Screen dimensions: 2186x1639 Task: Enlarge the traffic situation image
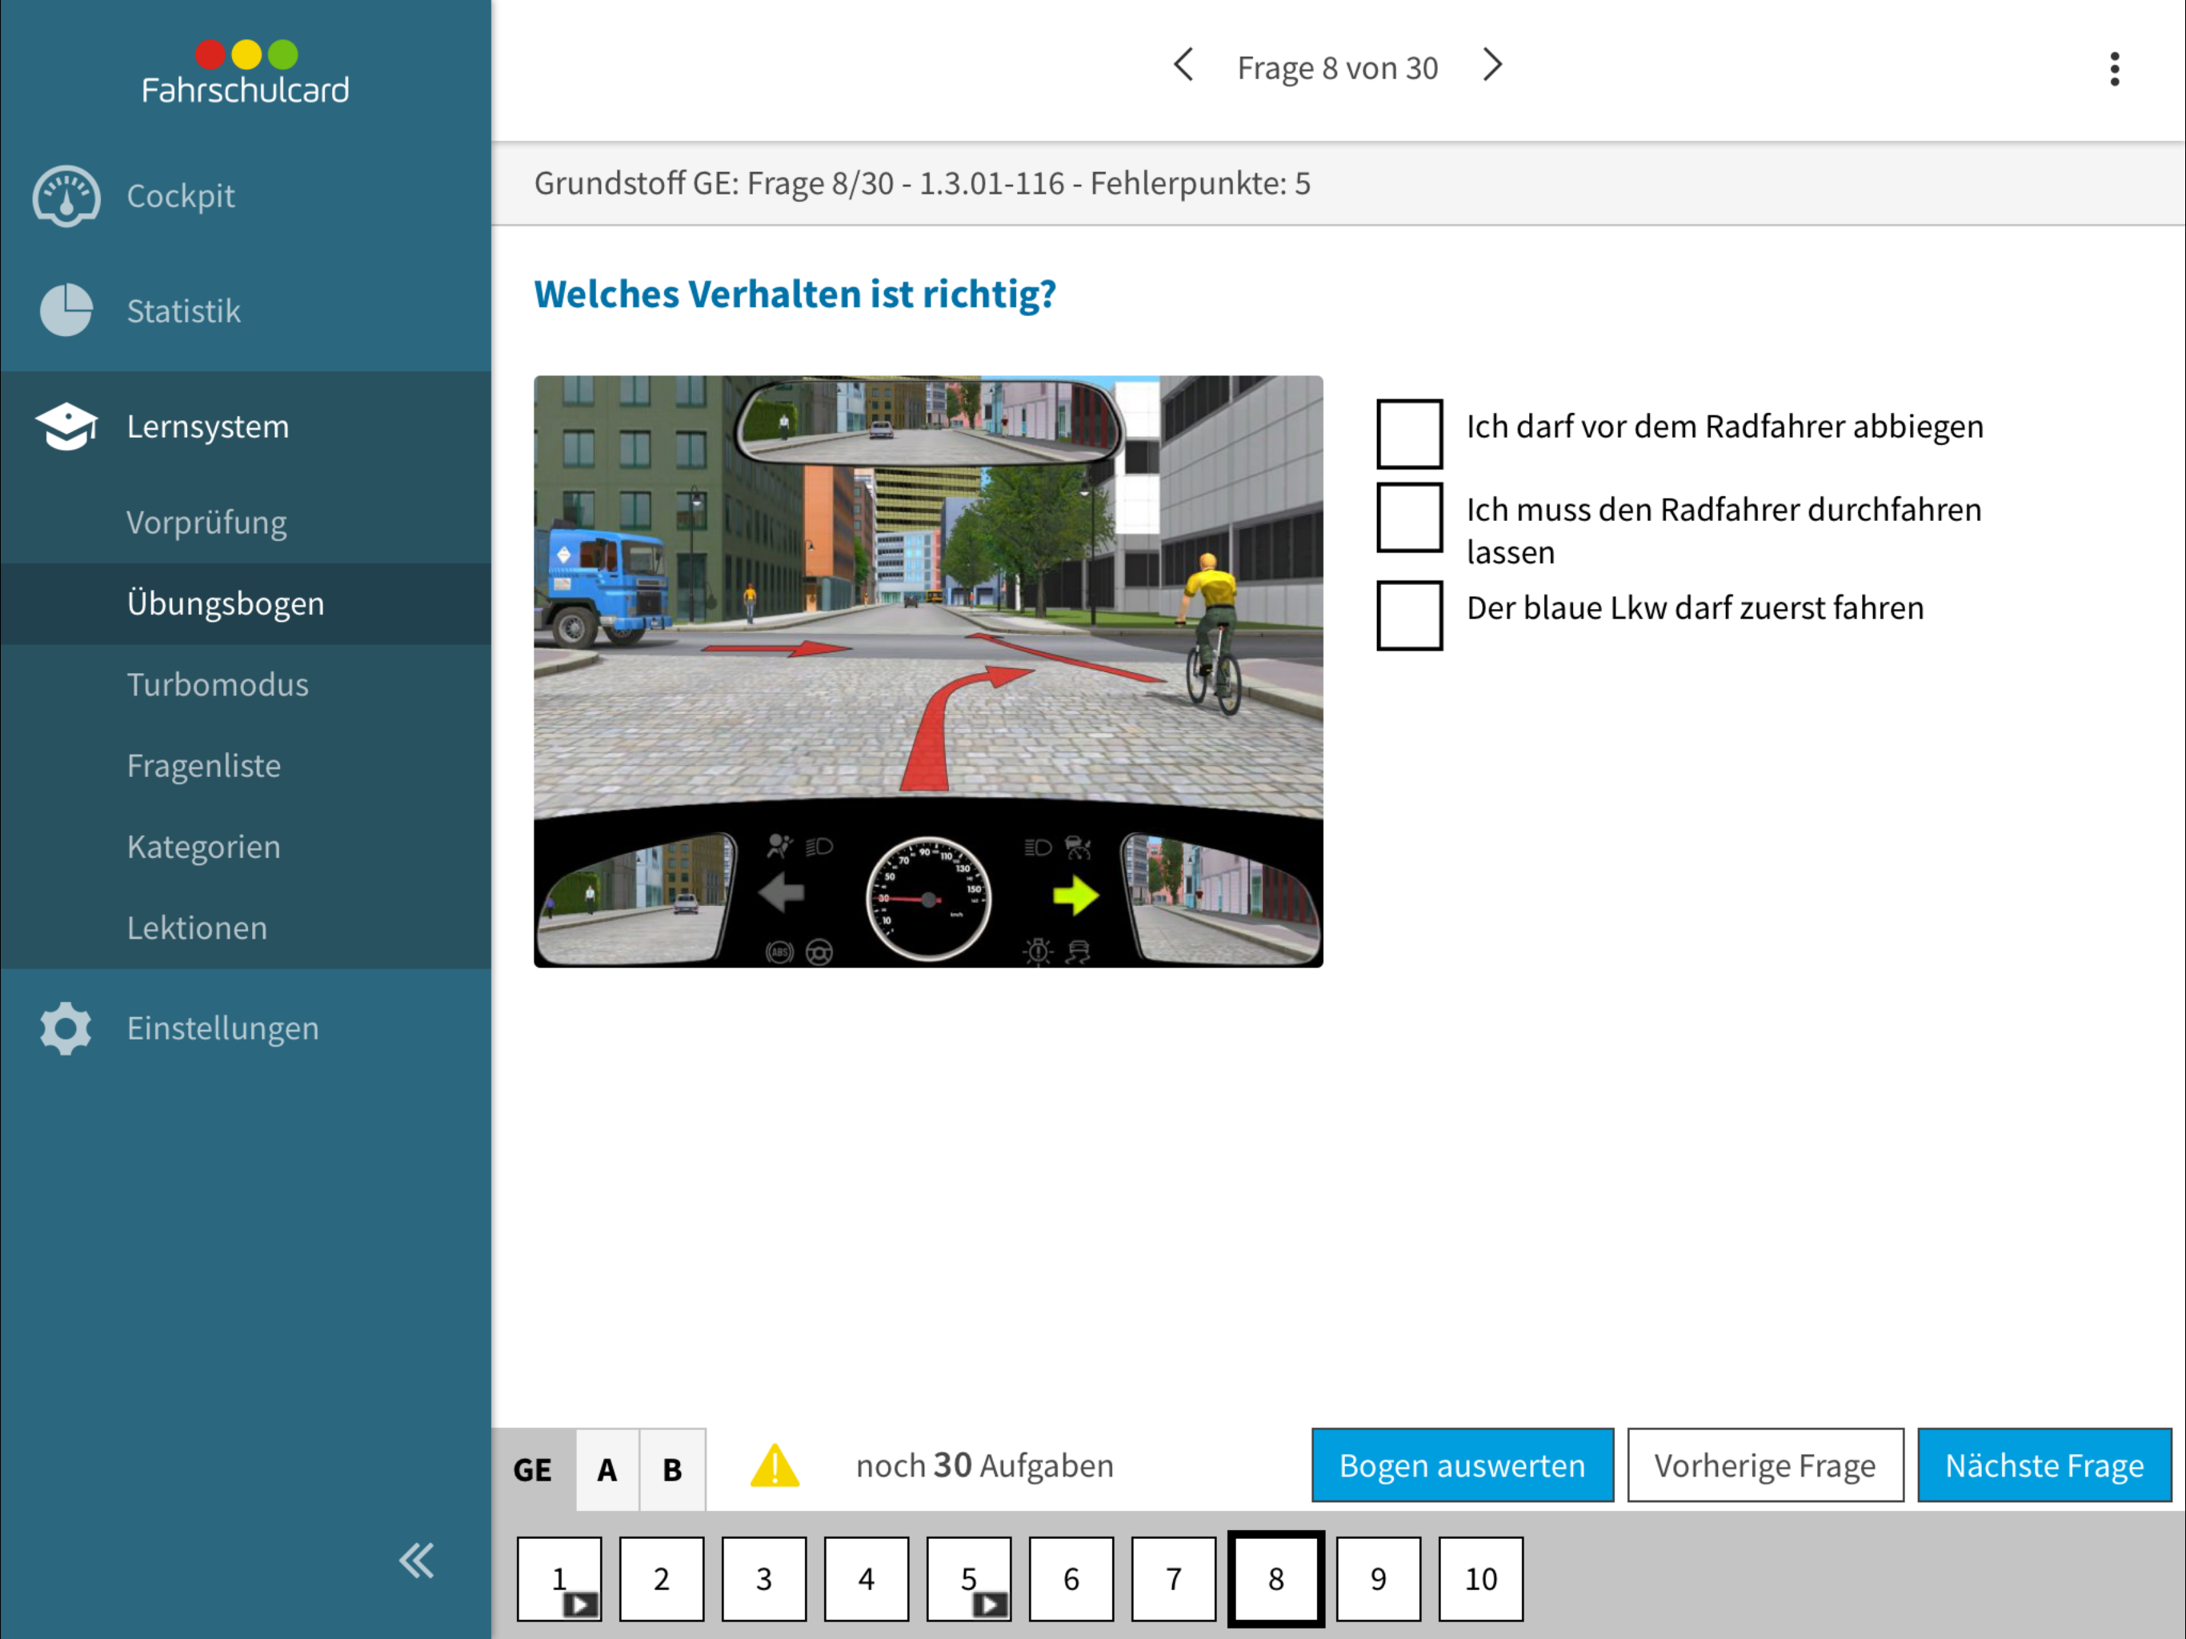928,671
